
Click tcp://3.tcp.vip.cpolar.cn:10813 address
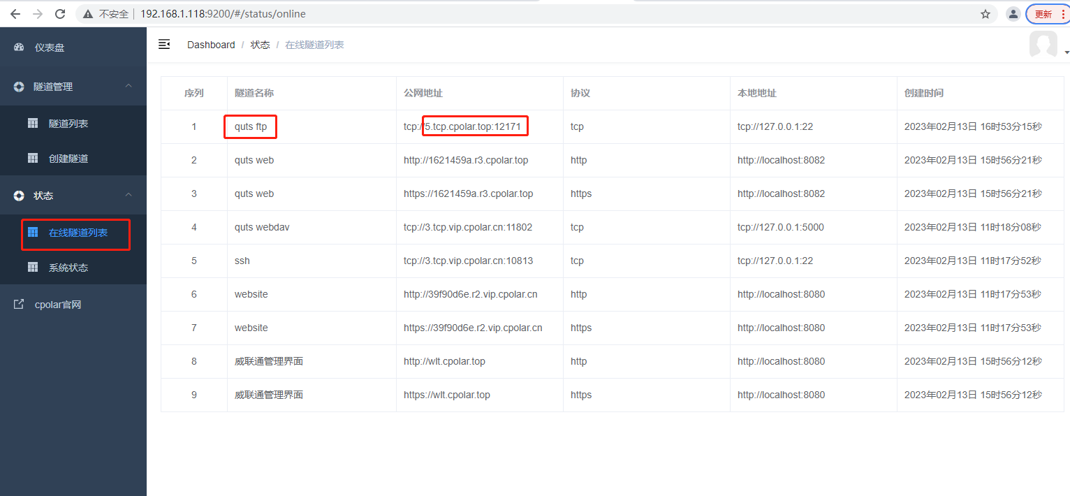pyautogui.click(x=468, y=261)
